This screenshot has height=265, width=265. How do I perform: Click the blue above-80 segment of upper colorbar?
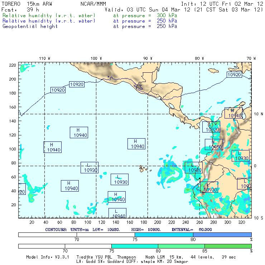(x=222, y=235)
